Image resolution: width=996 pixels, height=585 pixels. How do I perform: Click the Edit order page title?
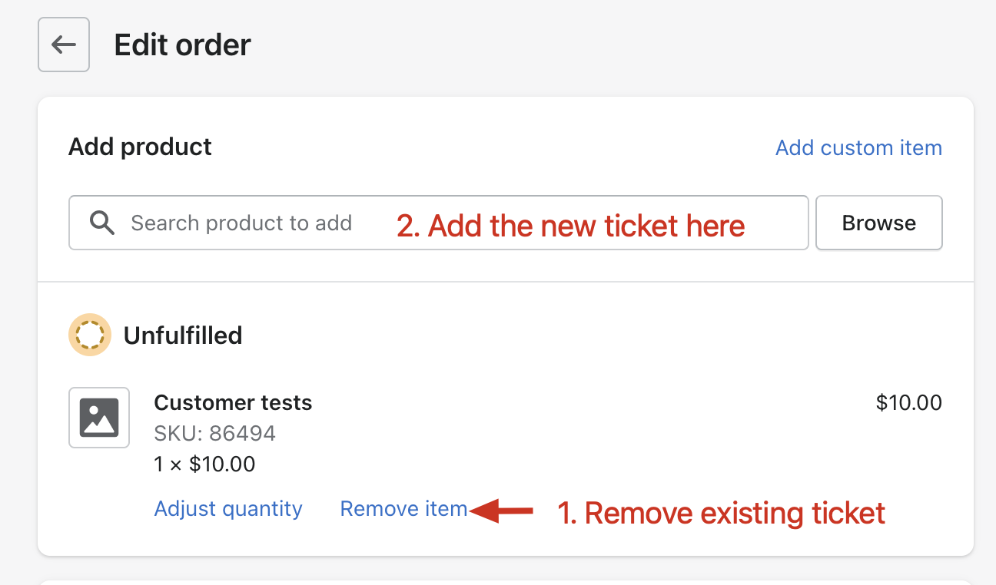pyautogui.click(x=183, y=45)
